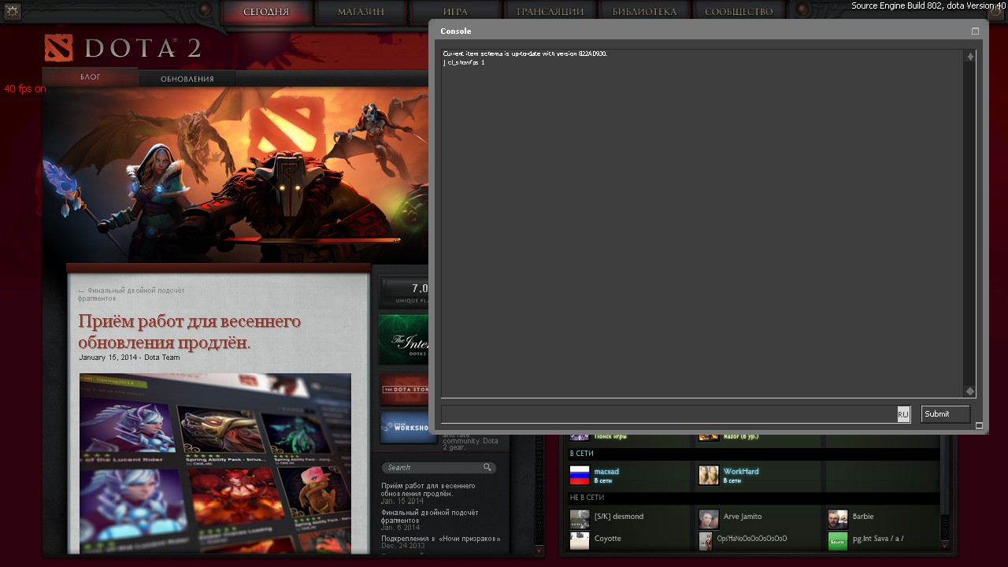Click the workshop screenshot in the blog post
1008x567 pixels.
point(215,462)
